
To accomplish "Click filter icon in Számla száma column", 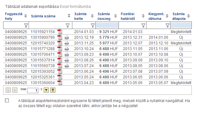I will [x=68, y=26].
